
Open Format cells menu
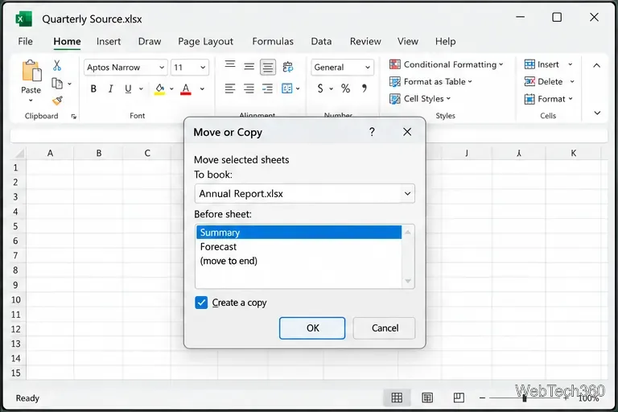(548, 99)
